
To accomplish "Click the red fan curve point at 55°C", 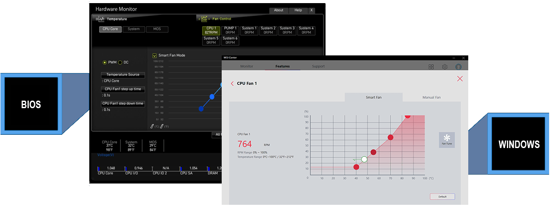I will click(x=374, y=152).
